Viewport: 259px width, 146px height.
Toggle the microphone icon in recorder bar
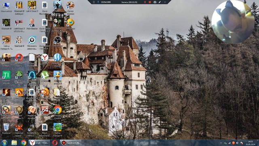click(98, 2)
